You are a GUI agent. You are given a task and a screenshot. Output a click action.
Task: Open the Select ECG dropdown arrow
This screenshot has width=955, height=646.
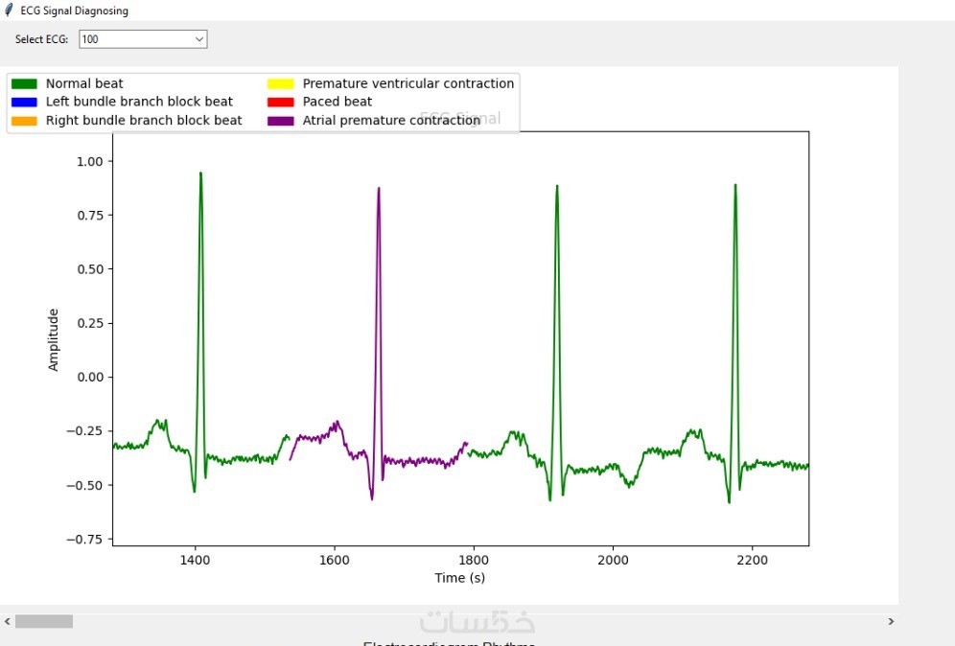coord(199,39)
